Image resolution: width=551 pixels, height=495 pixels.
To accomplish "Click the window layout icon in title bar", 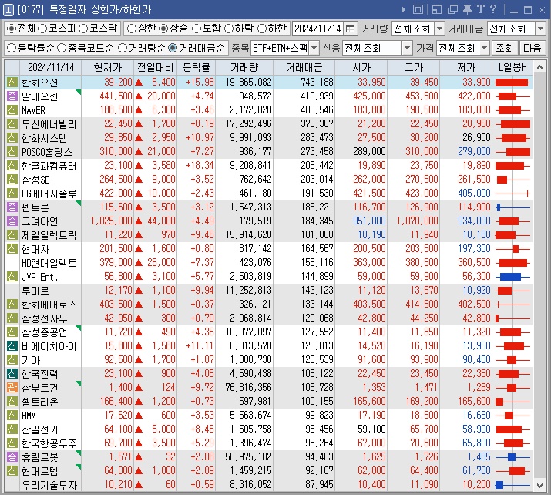I will pos(437,9).
